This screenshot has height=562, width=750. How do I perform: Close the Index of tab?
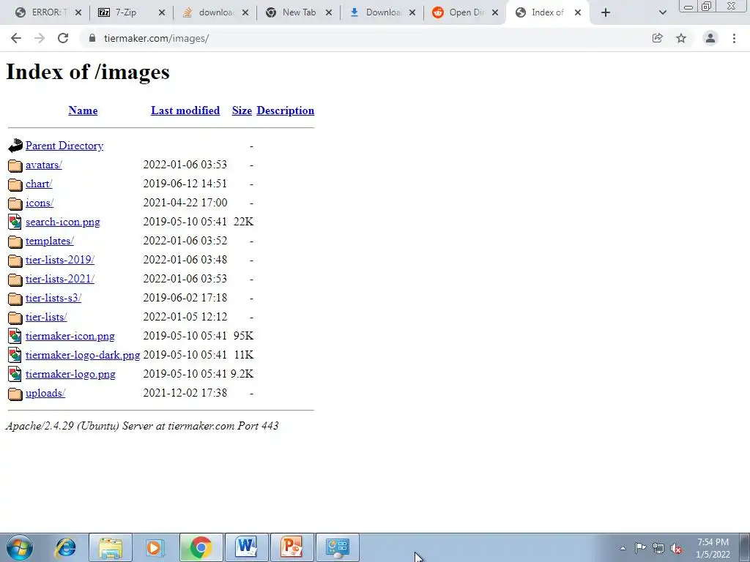(x=578, y=12)
